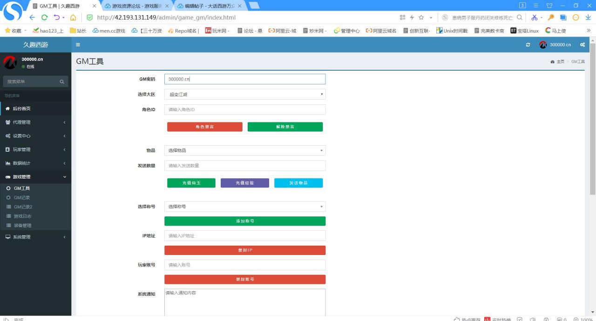
Task: Open the 选择称号 dropdown
Action: click(245, 207)
